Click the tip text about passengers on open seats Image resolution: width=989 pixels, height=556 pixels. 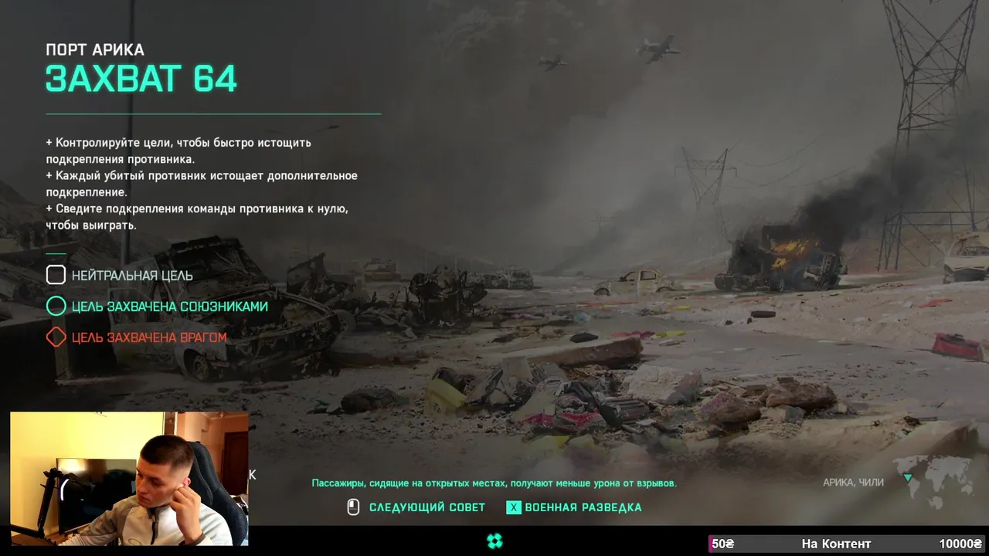(x=494, y=483)
